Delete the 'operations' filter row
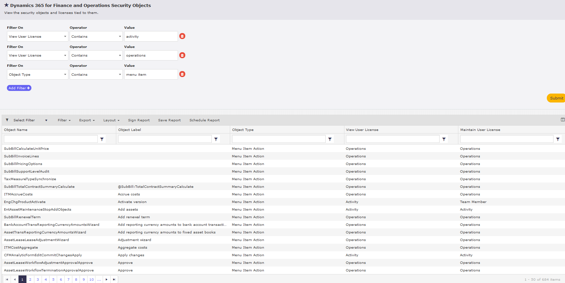The image size is (565, 283). pyautogui.click(x=182, y=55)
